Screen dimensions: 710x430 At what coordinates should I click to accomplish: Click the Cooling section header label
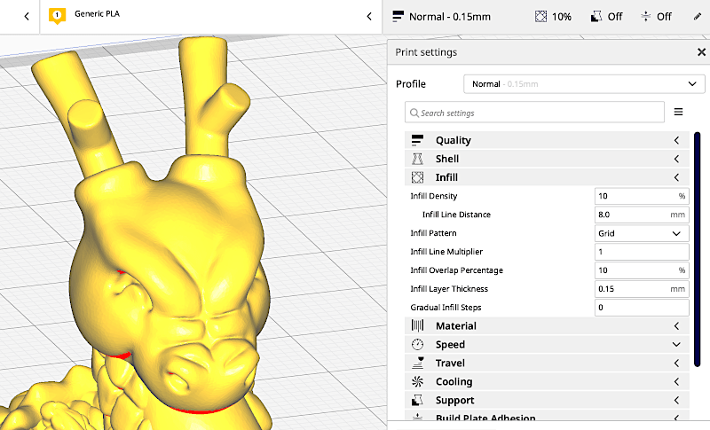pos(454,381)
